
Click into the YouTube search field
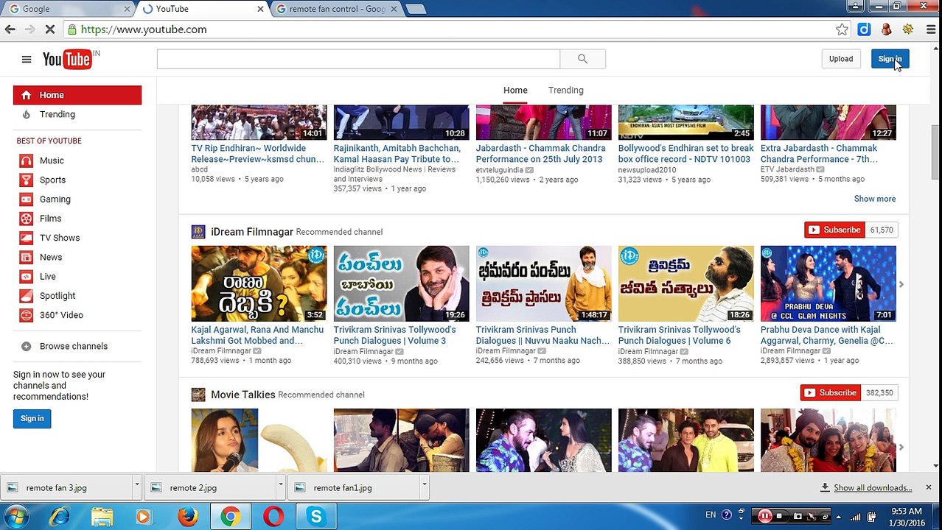(358, 59)
